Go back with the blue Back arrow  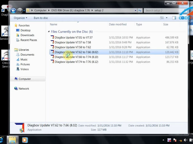[x=13, y=11]
